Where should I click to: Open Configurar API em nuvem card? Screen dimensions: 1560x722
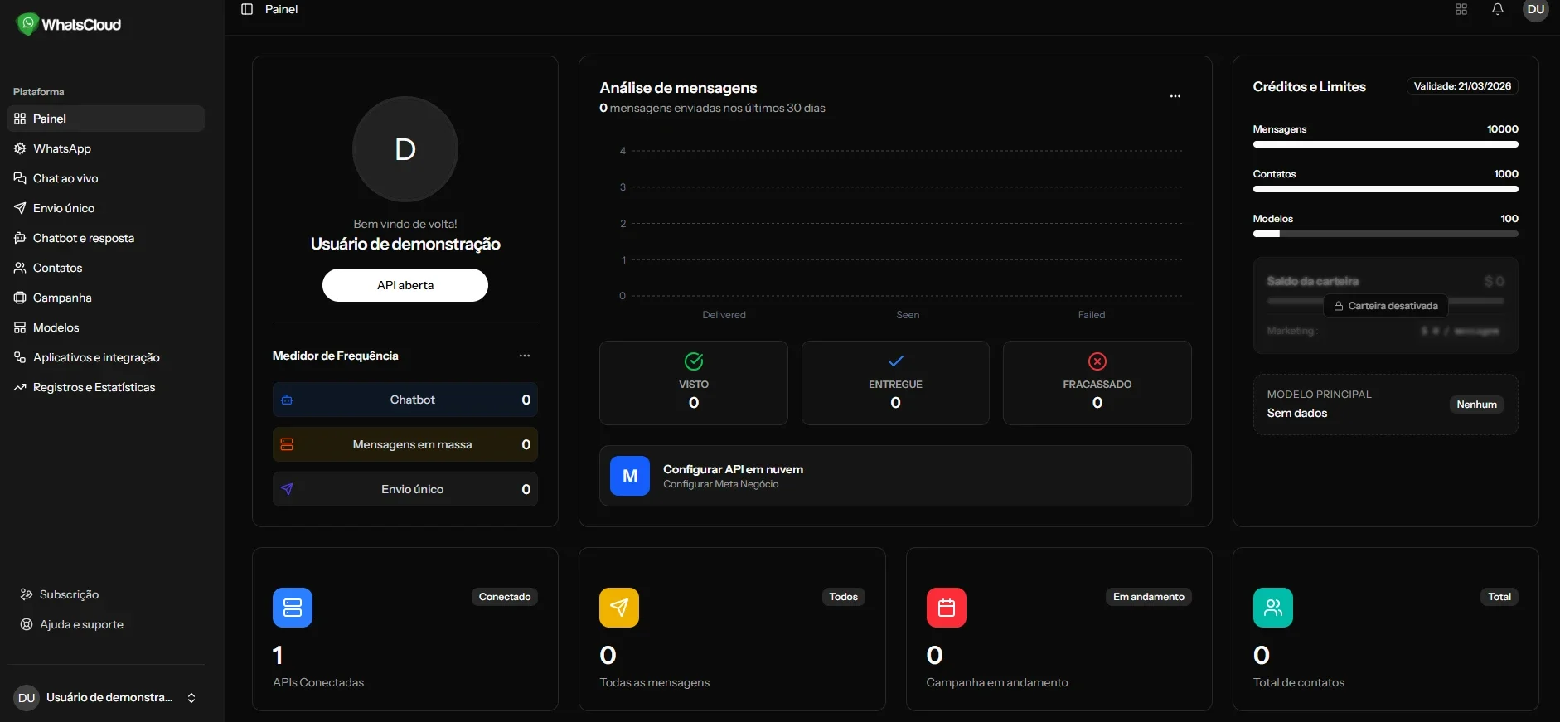895,476
